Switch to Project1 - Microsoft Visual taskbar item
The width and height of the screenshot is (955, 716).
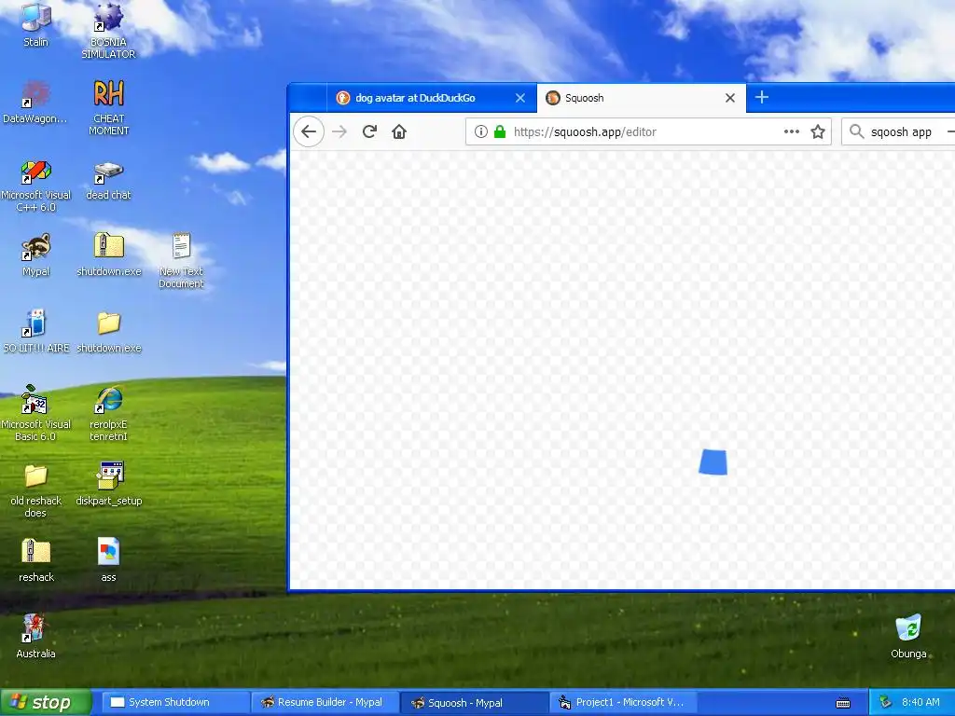coord(624,703)
